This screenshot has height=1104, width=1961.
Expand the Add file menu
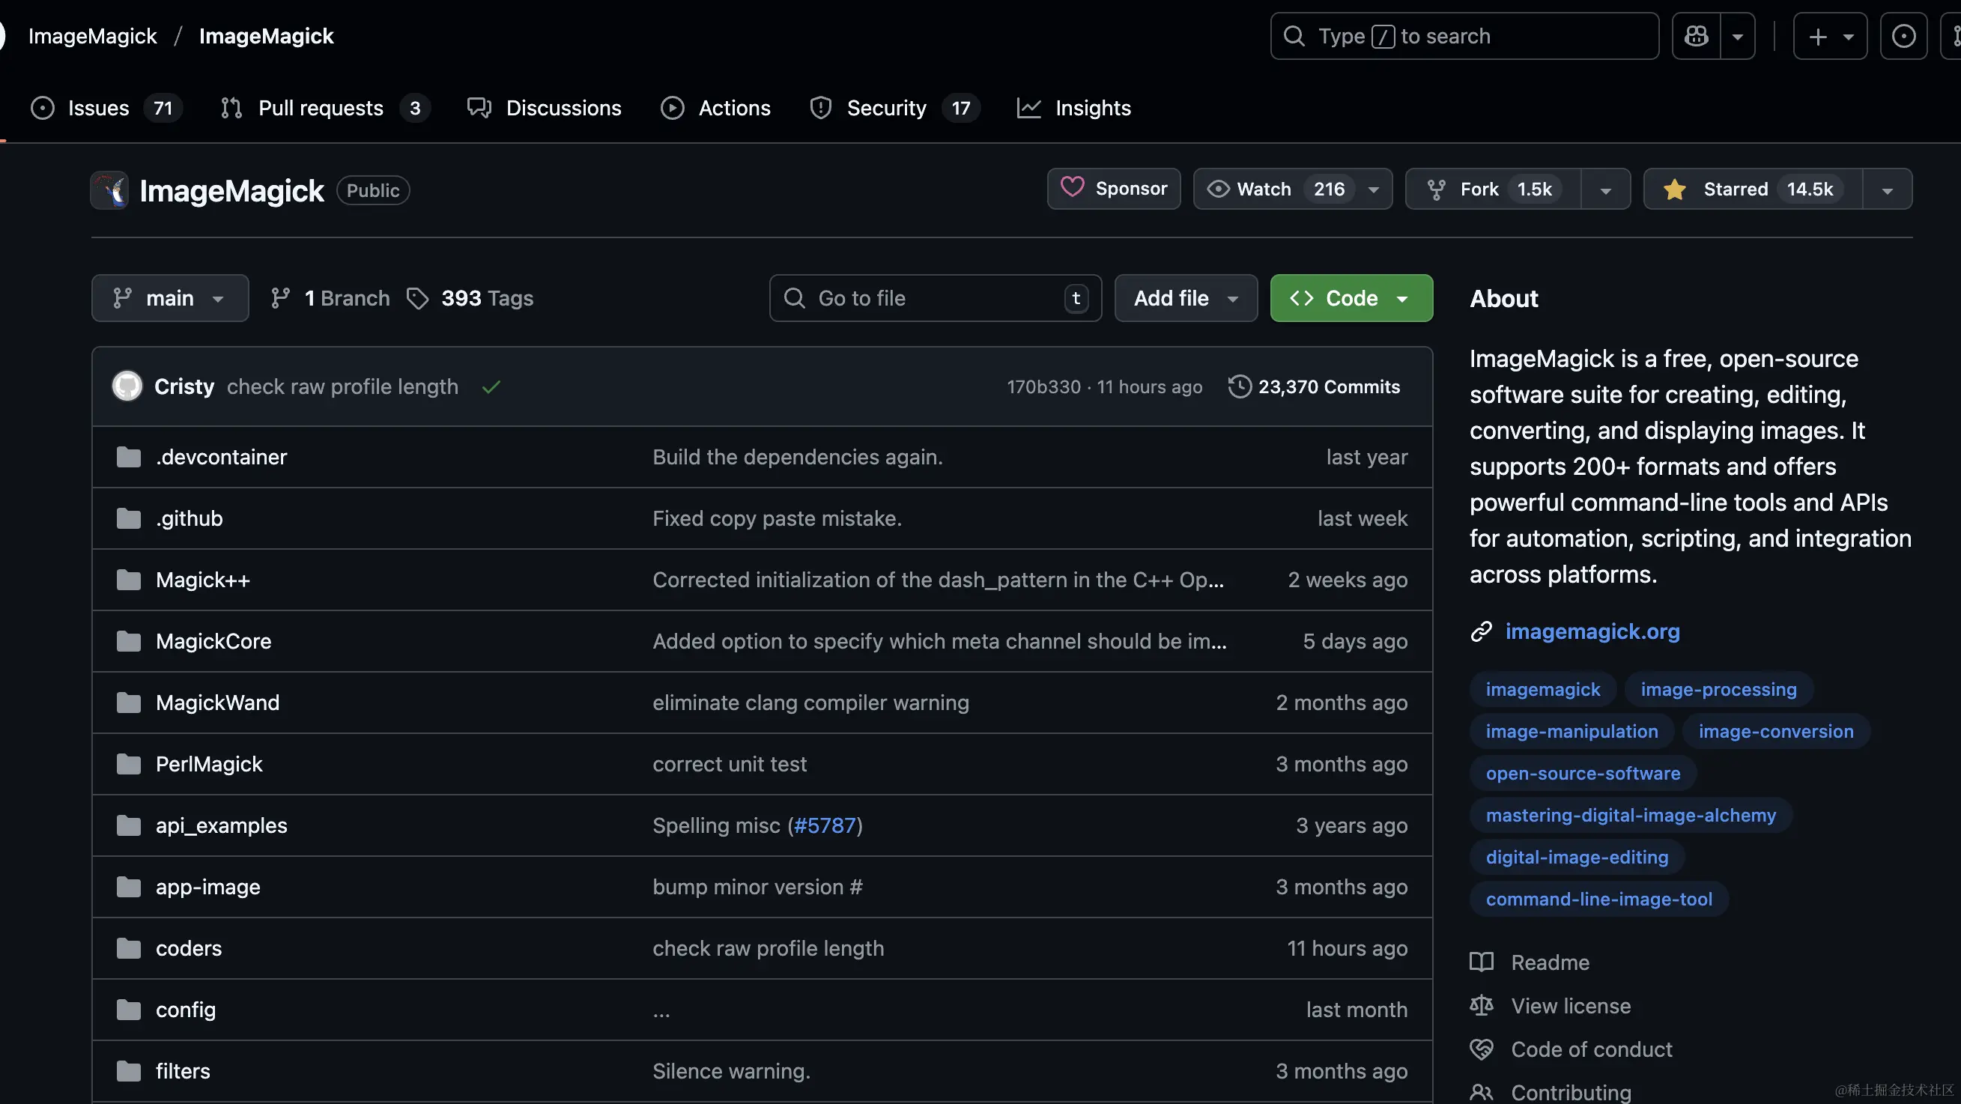point(1185,298)
